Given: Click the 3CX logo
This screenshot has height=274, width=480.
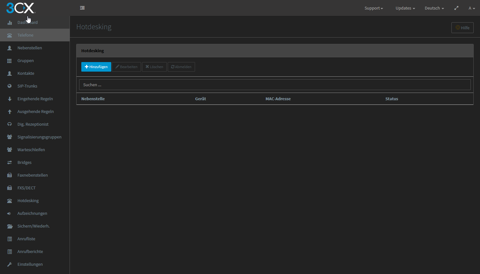Looking at the screenshot, I should click(x=20, y=8).
